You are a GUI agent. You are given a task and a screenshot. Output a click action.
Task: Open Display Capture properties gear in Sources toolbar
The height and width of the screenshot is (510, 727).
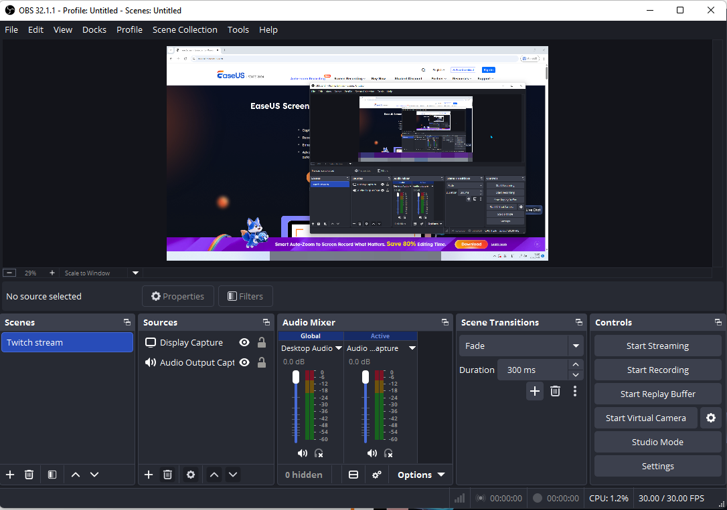(x=191, y=475)
